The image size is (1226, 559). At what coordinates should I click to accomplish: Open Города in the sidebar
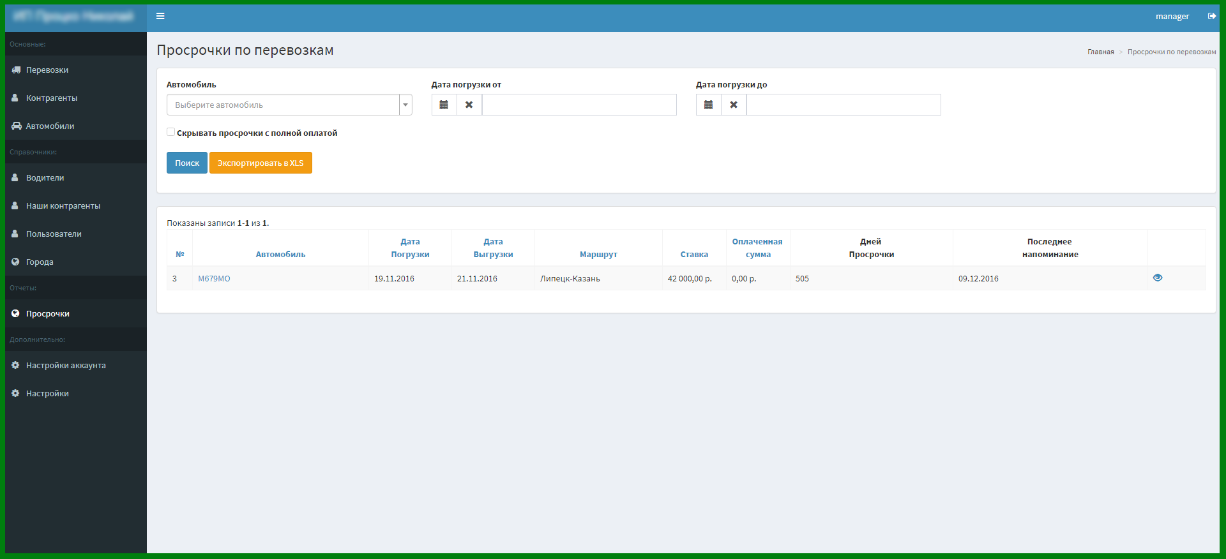(x=76, y=262)
